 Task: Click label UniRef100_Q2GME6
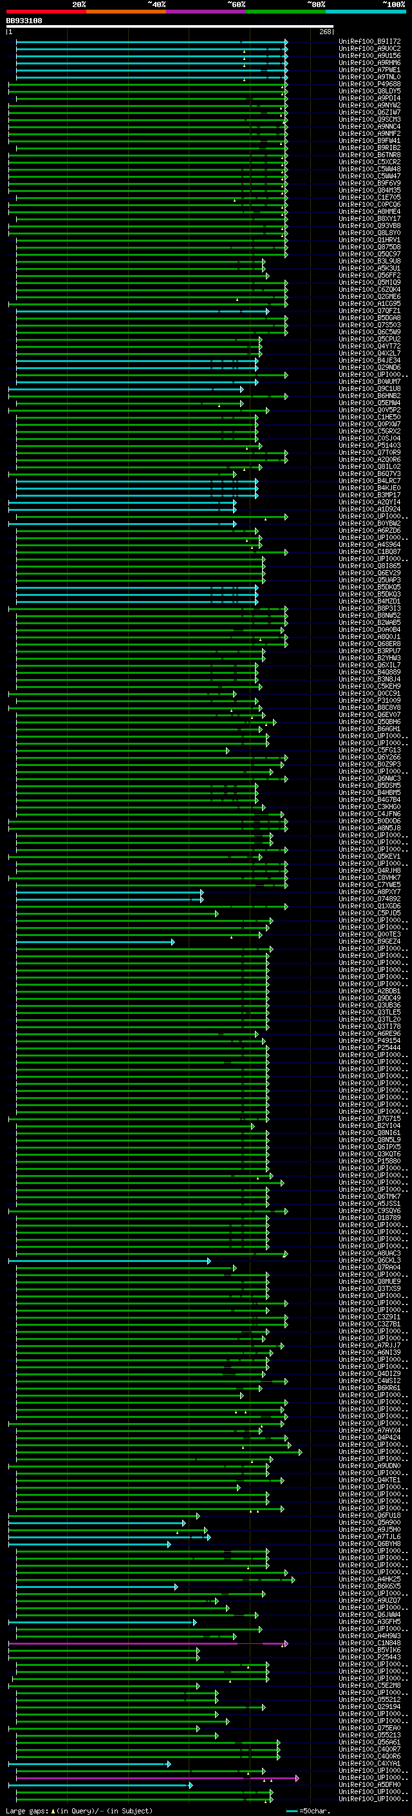point(370,296)
